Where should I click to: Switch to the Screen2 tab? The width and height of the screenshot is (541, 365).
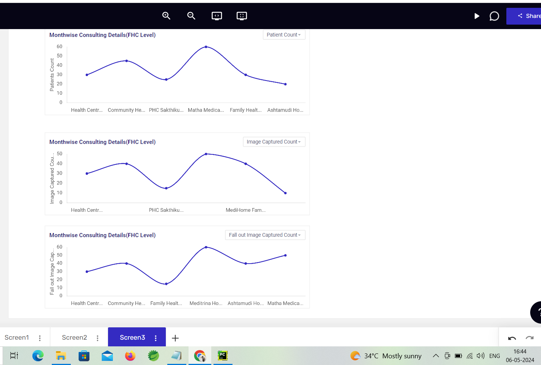coord(75,337)
